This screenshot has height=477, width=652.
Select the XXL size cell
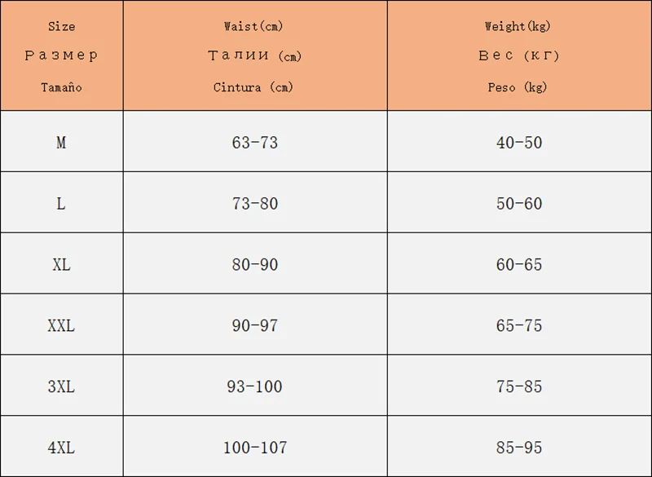click(x=61, y=325)
